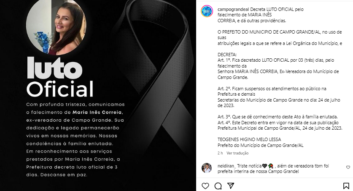
Task: Click the DECRETA heading in the caption
Action: pyautogui.click(x=227, y=55)
